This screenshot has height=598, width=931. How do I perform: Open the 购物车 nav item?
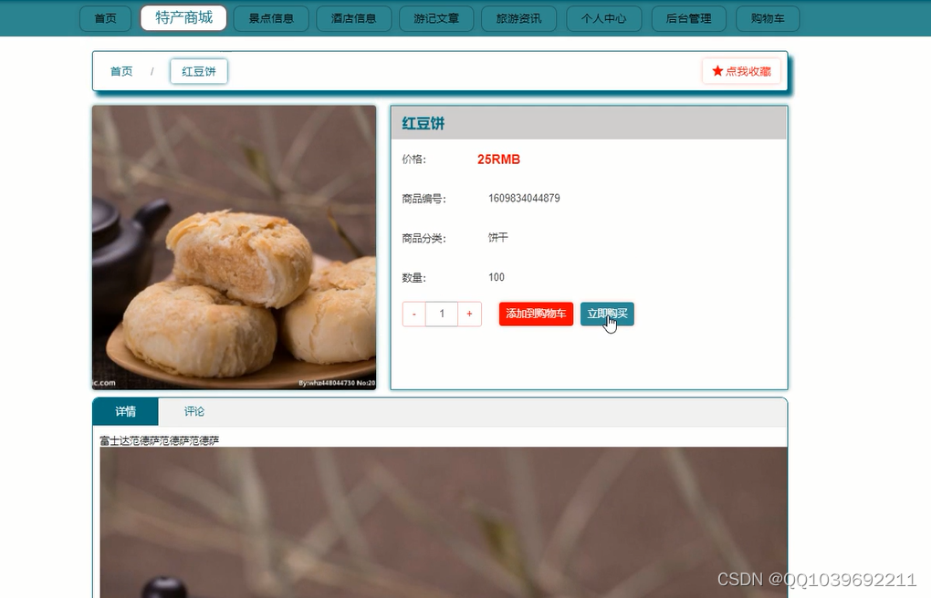point(768,18)
